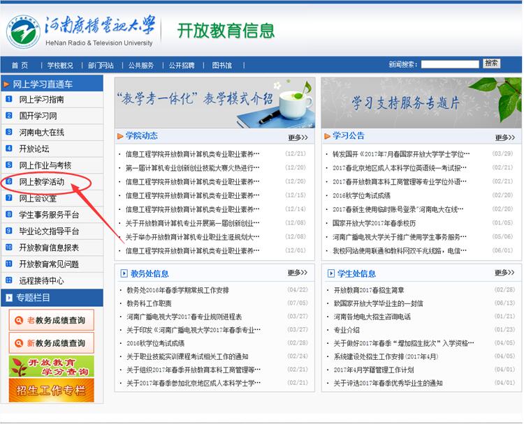Click the arrow icon beside 教务处信息
The height and width of the screenshot is (424, 524).
(x=124, y=273)
